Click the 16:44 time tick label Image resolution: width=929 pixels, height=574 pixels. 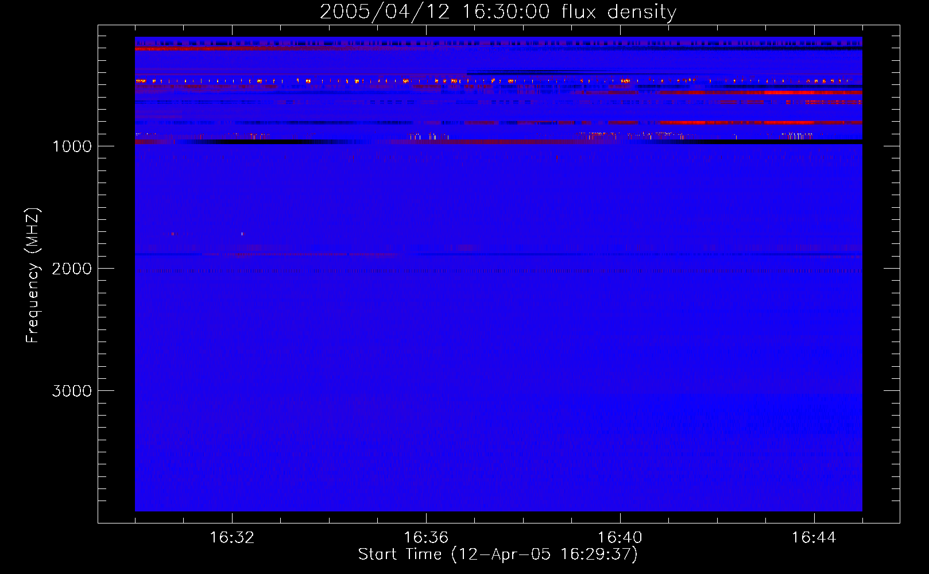(814, 538)
